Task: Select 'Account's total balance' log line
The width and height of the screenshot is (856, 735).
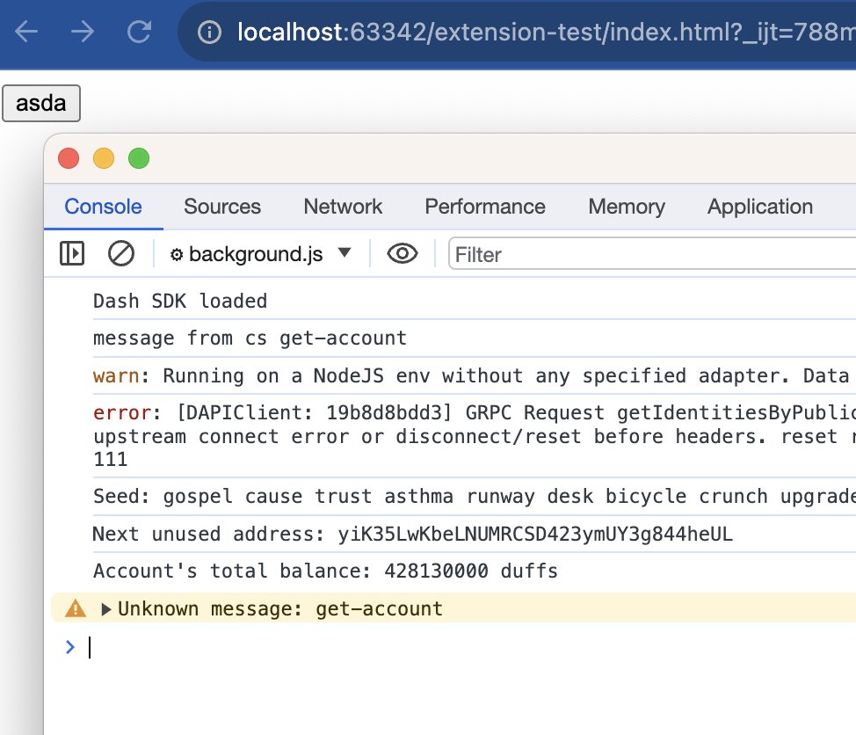Action: click(325, 571)
